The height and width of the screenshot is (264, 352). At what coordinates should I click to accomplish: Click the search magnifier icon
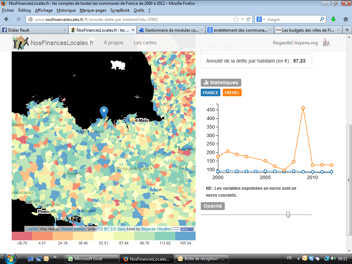point(322,20)
